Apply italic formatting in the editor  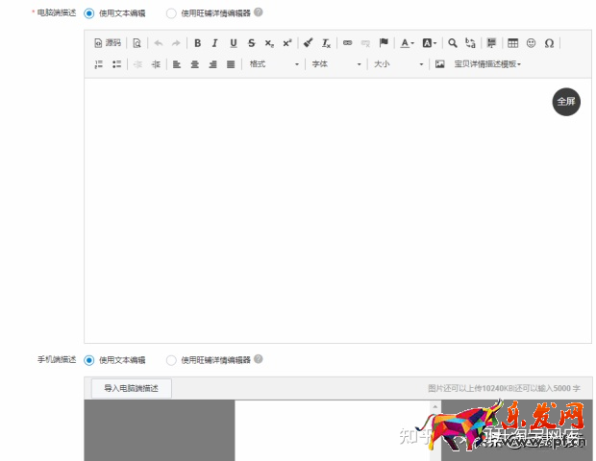[x=215, y=43]
